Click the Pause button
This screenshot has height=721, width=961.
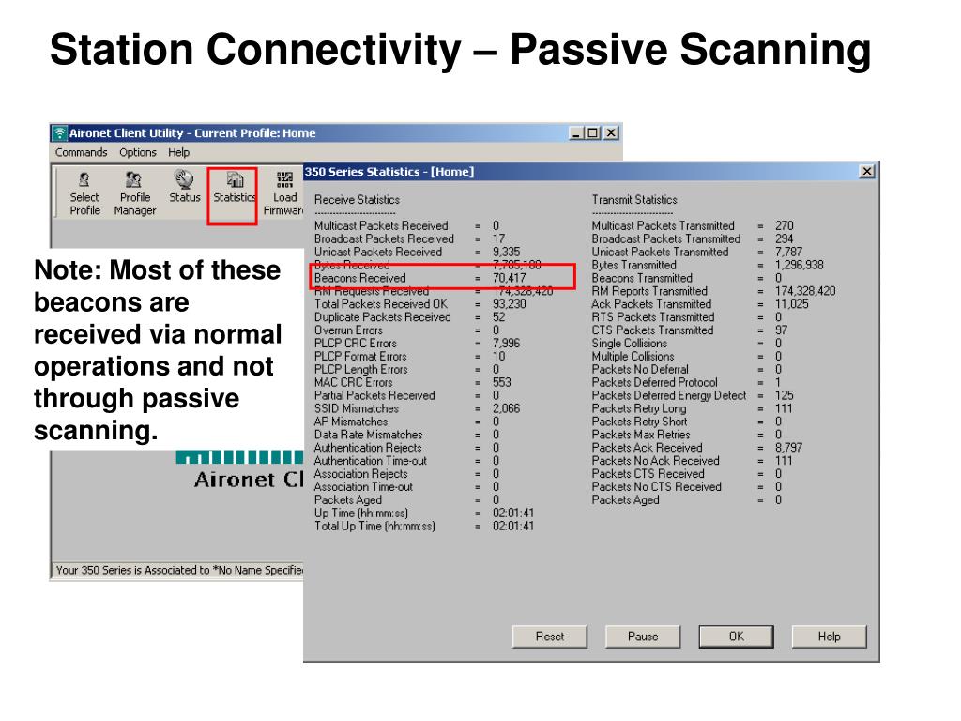coord(642,637)
